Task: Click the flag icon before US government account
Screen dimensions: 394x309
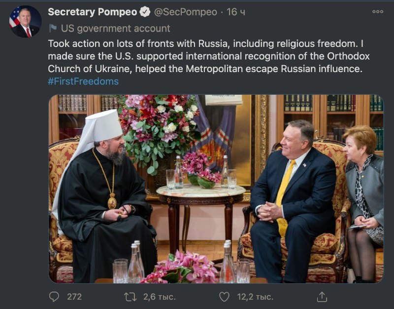Action: 53,28
